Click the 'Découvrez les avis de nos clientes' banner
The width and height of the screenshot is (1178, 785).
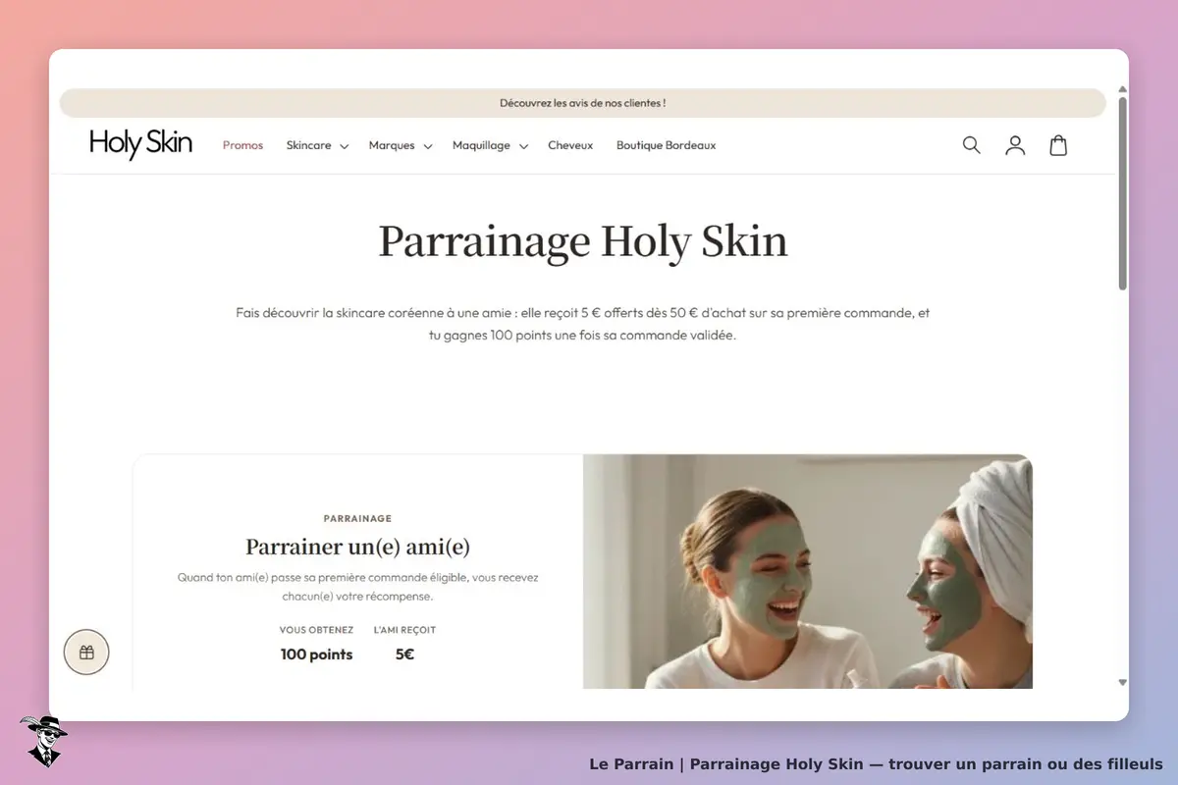pyautogui.click(x=583, y=103)
